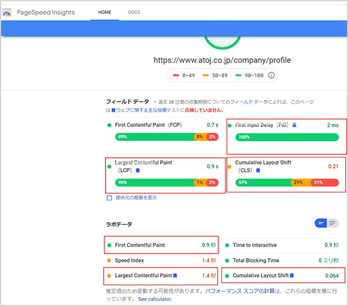Click the Speed Index lab metric row
The image size is (348, 306).
tap(161, 260)
